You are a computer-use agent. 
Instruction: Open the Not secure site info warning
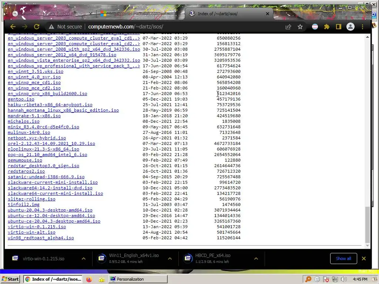pyautogui.click(x=65, y=27)
